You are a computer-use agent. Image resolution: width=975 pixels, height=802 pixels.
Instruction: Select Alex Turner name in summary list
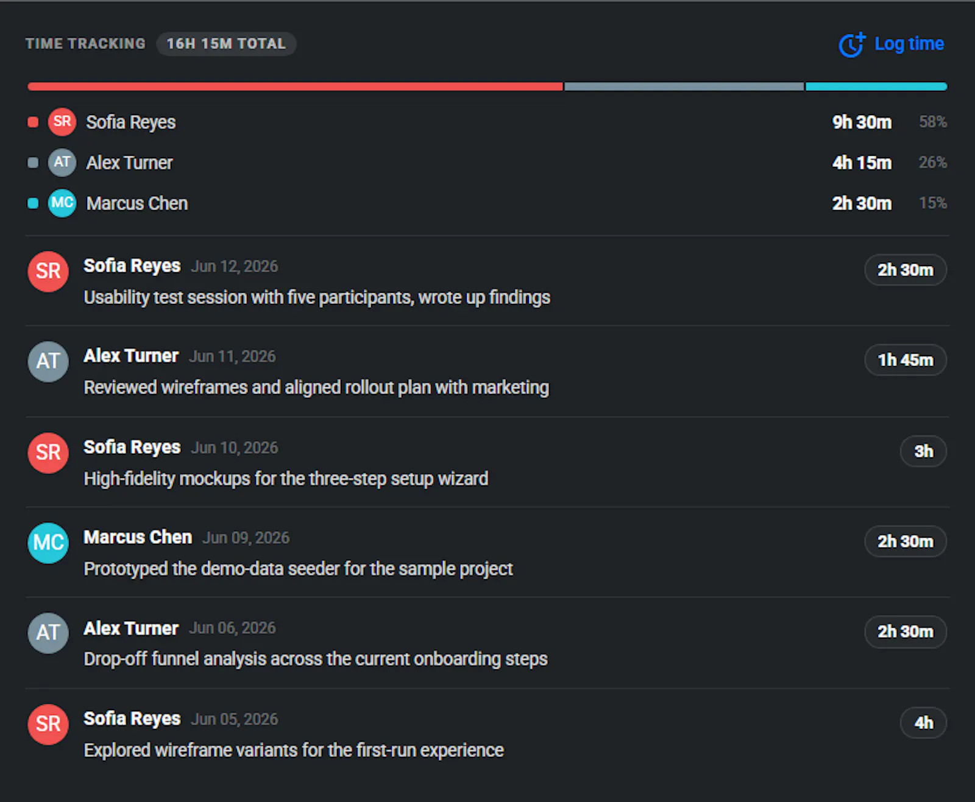pos(130,163)
